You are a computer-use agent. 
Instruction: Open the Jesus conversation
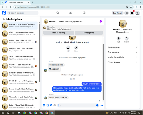click(19, 58)
